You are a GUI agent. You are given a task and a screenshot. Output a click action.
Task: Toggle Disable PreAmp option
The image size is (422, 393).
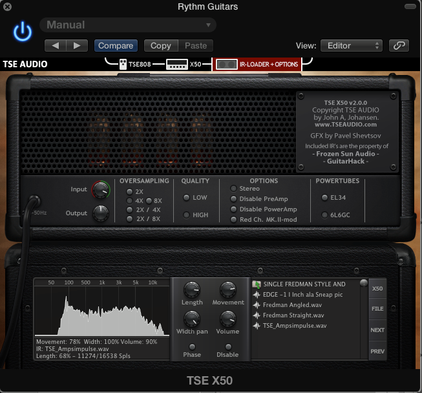233,199
